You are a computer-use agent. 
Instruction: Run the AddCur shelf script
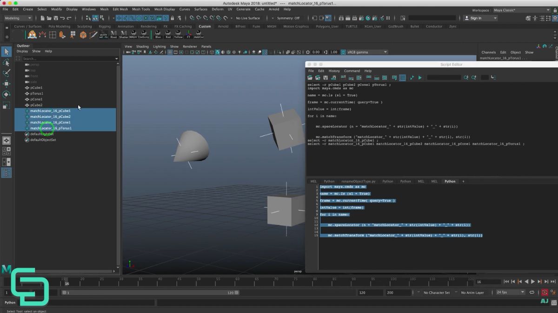pos(199,34)
